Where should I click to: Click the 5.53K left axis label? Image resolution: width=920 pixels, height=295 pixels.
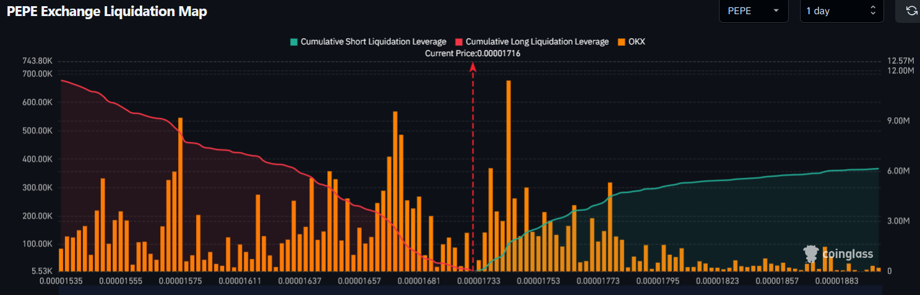41,270
